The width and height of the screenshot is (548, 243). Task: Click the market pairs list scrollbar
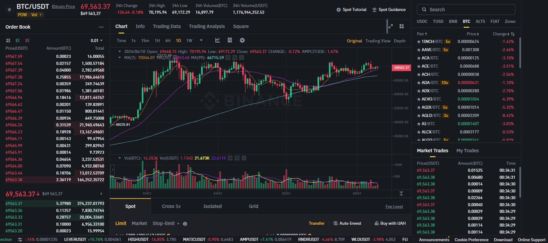[x=520, y=53]
